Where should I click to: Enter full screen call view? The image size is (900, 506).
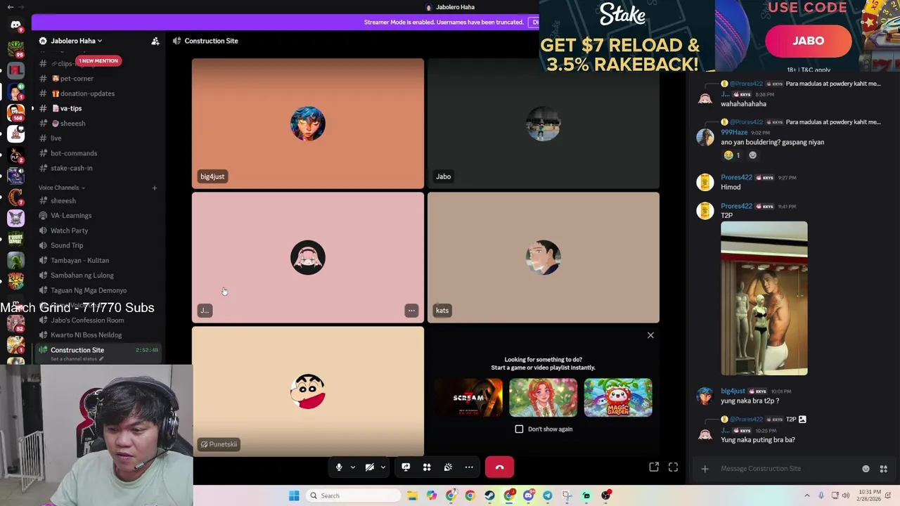pos(673,467)
